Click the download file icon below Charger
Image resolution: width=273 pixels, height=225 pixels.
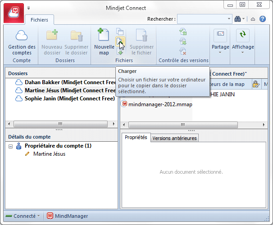pyautogui.click(x=120, y=51)
